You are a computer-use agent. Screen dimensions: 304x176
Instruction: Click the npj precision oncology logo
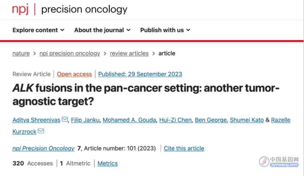click(x=70, y=9)
